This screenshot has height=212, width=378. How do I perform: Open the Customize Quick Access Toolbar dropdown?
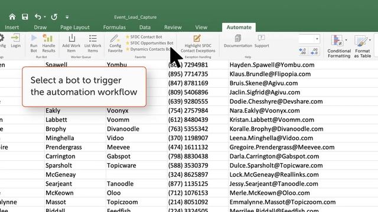(x=67, y=17)
